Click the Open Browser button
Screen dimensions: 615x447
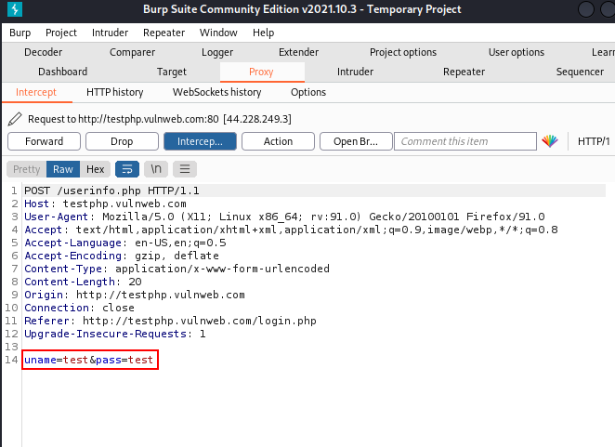(x=356, y=141)
